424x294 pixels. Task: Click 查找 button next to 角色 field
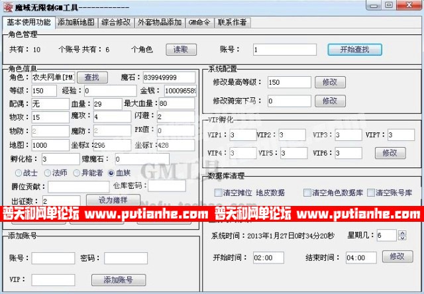[x=92, y=77]
